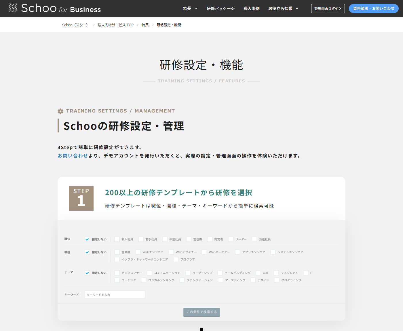This screenshot has height=331, width=403.
Task: Check the リーダーシップ checkbox
Action: point(188,273)
